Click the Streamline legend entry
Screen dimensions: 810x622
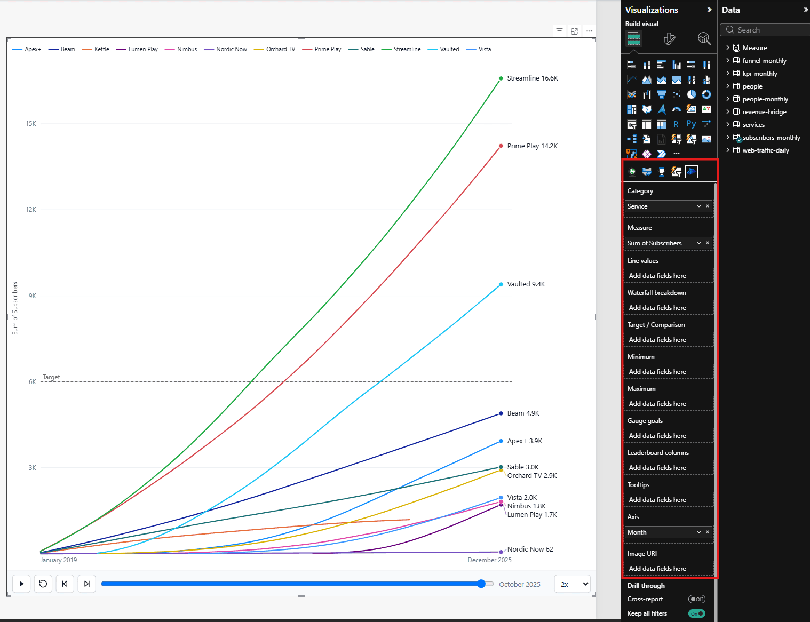(401, 49)
